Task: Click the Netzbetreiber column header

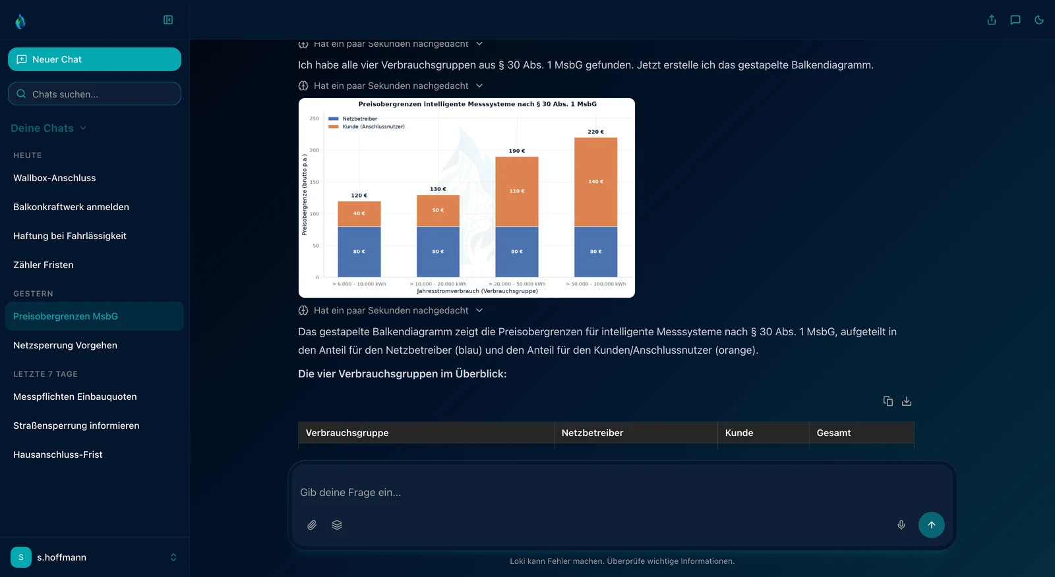Action: 636,433
